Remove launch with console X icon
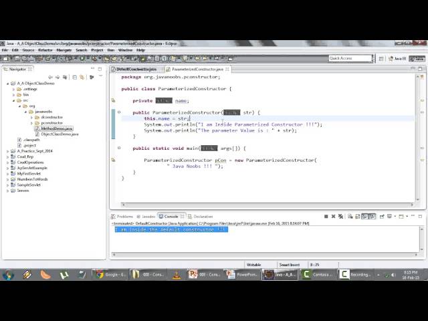The width and height of the screenshot is (428, 321). click(x=333, y=217)
